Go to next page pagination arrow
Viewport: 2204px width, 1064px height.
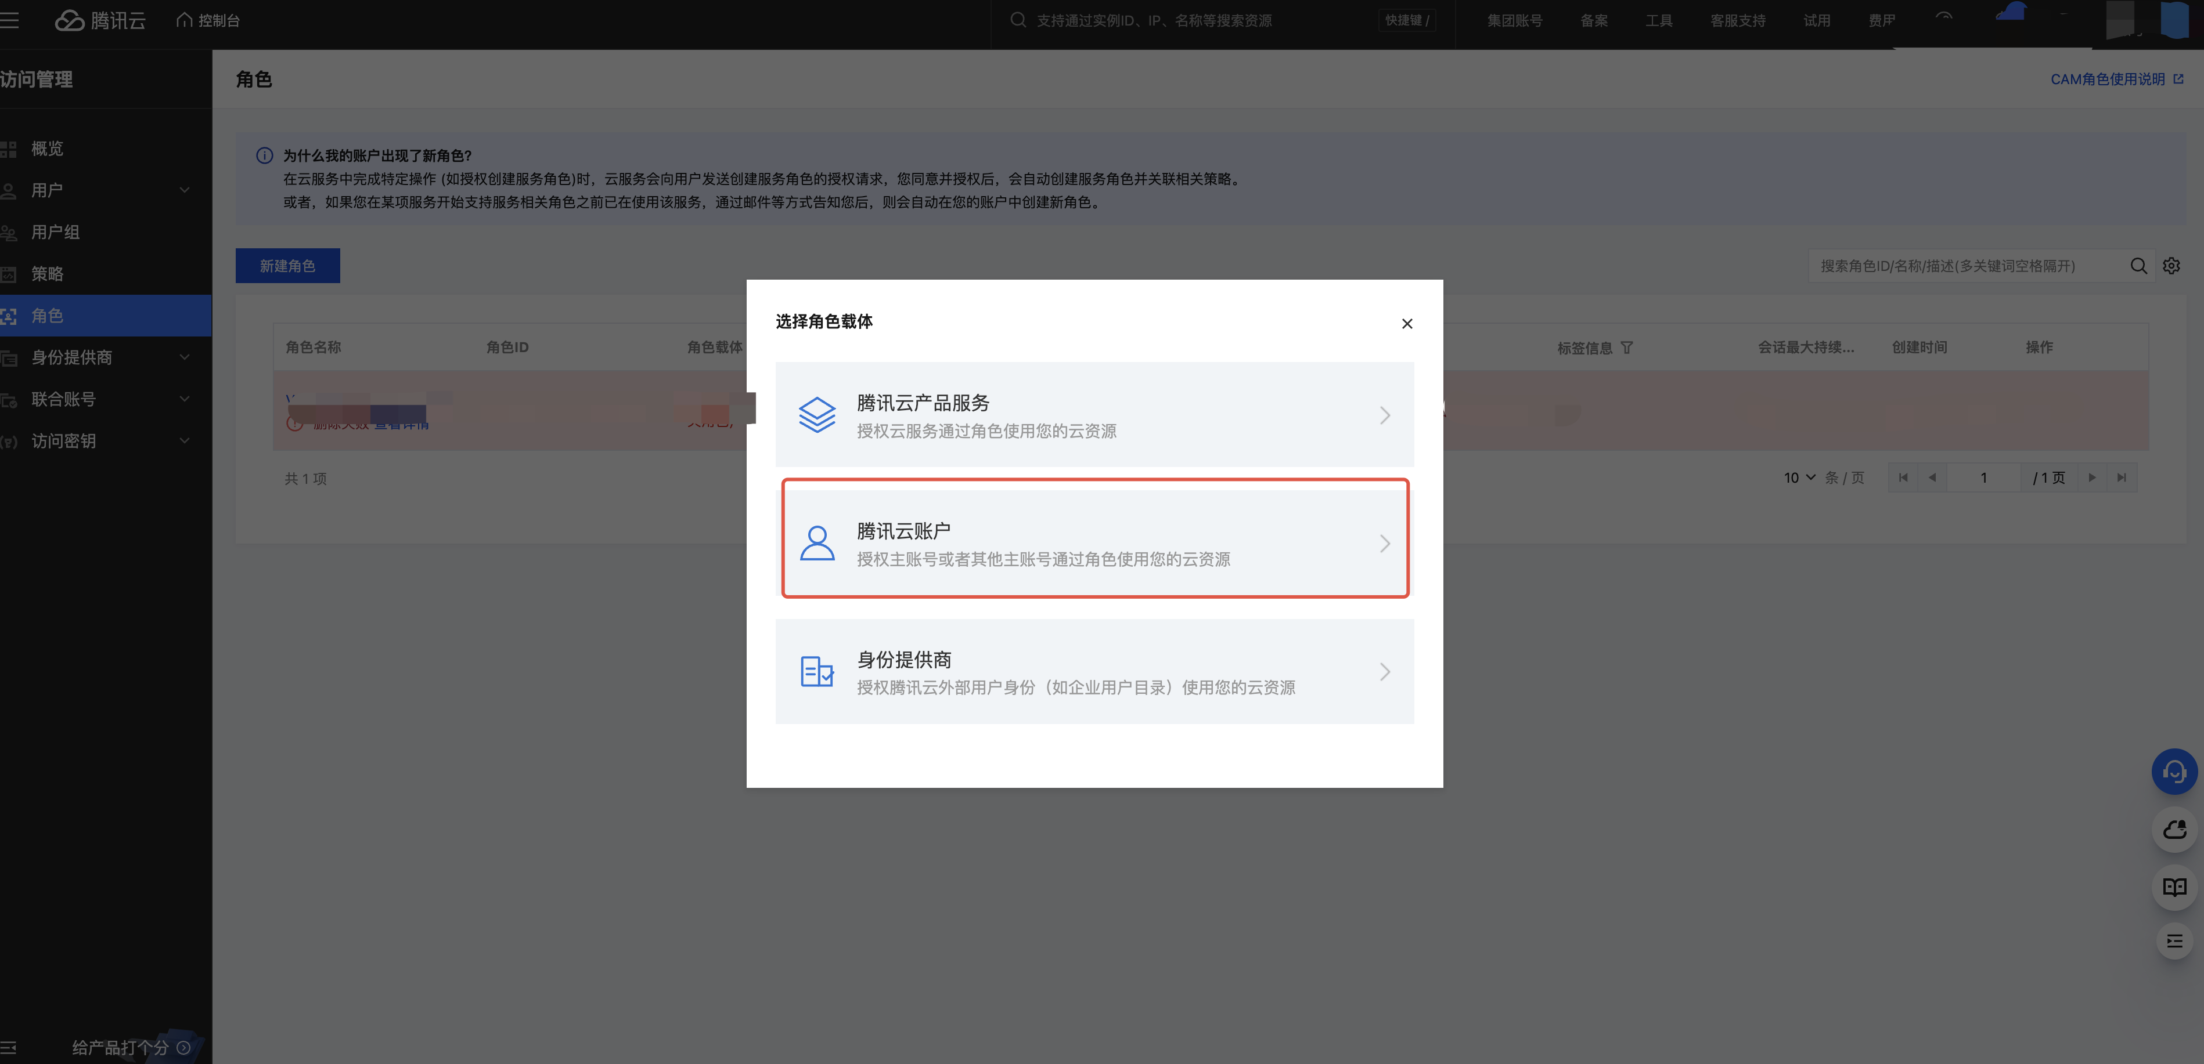[2092, 477]
